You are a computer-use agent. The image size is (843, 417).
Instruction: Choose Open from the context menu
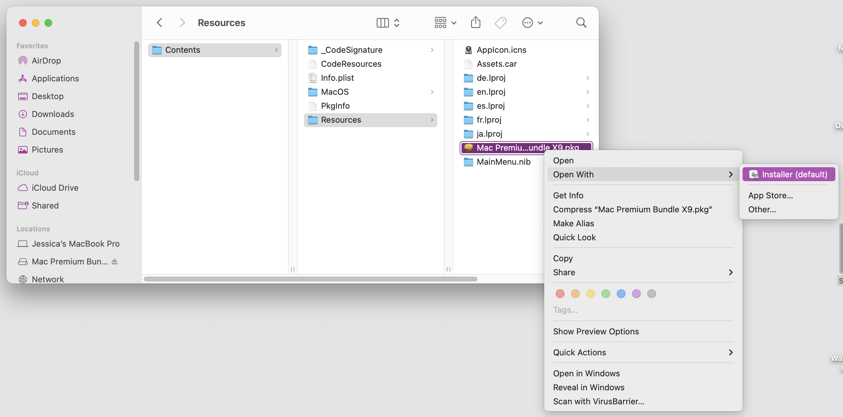[x=643, y=161]
